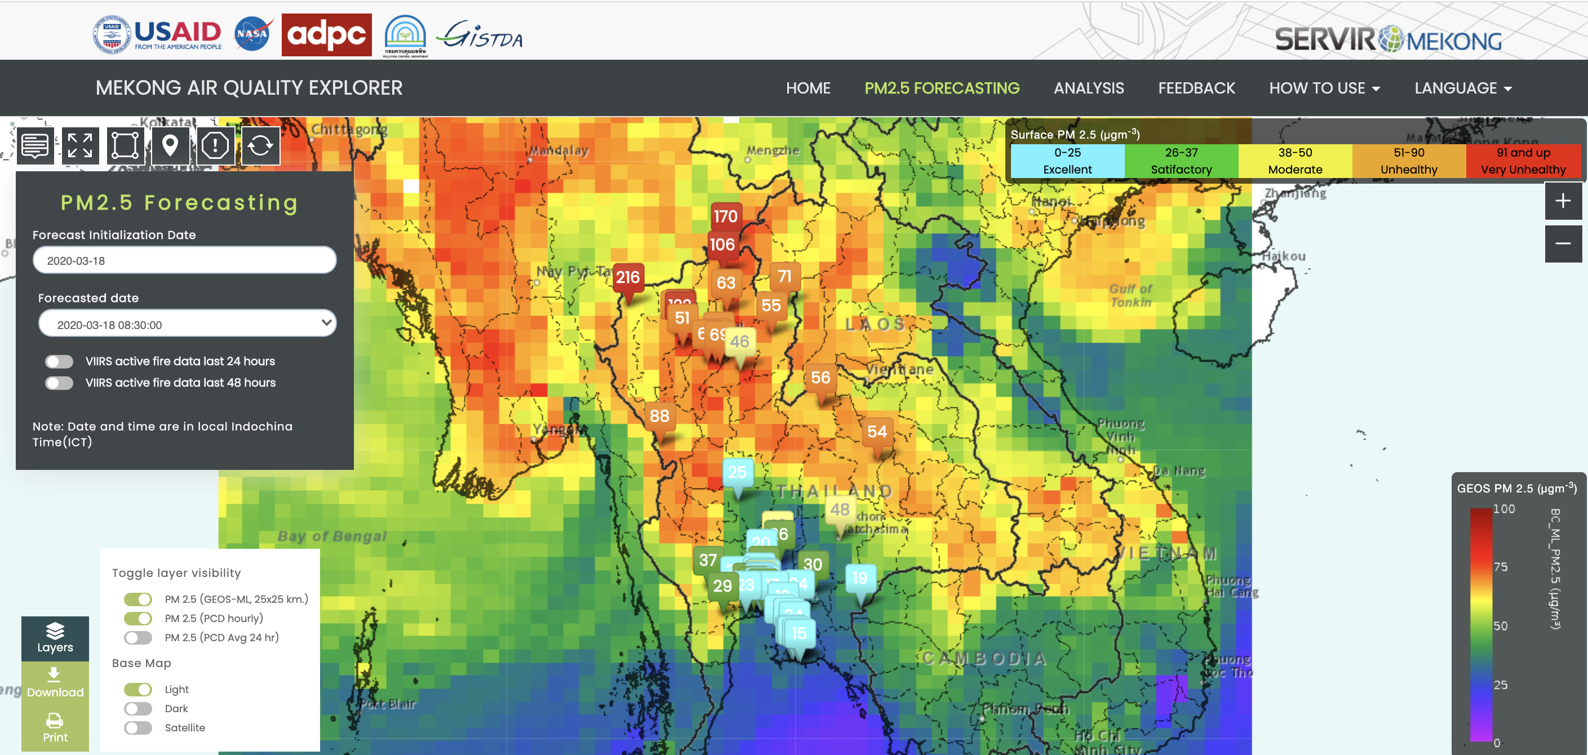Click the 26-37 Satisfactory legend swatch

click(1181, 161)
